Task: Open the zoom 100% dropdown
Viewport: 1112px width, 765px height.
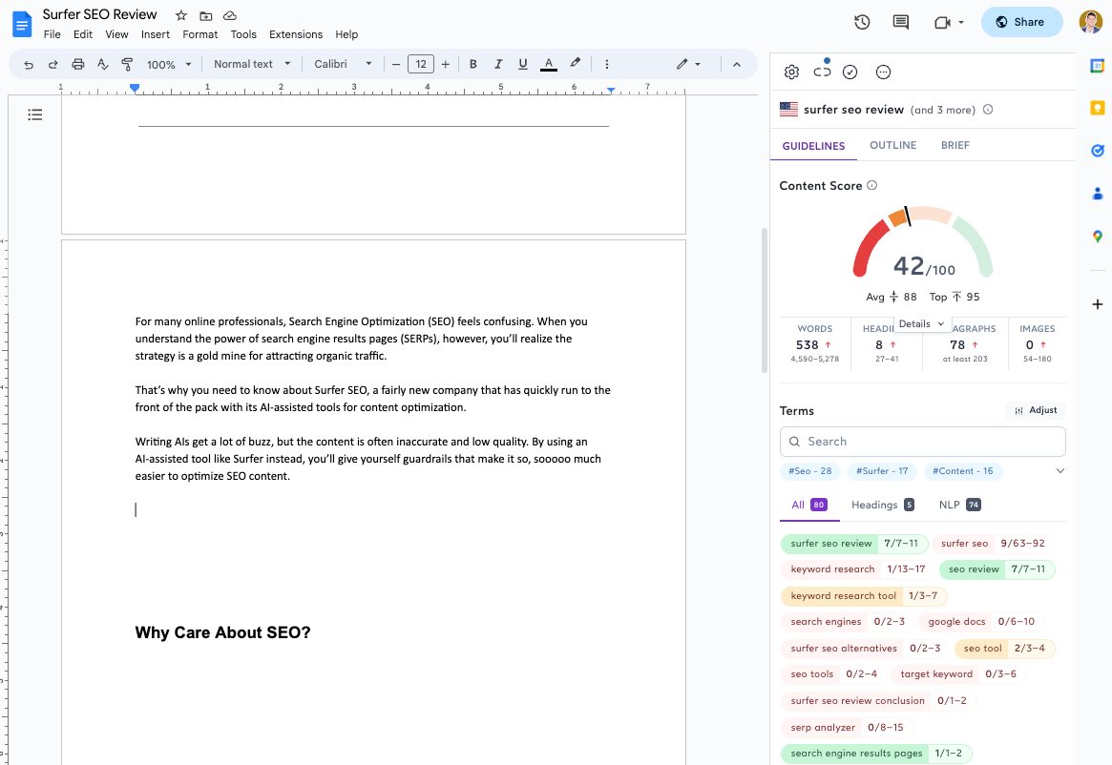Action: pyautogui.click(x=169, y=65)
